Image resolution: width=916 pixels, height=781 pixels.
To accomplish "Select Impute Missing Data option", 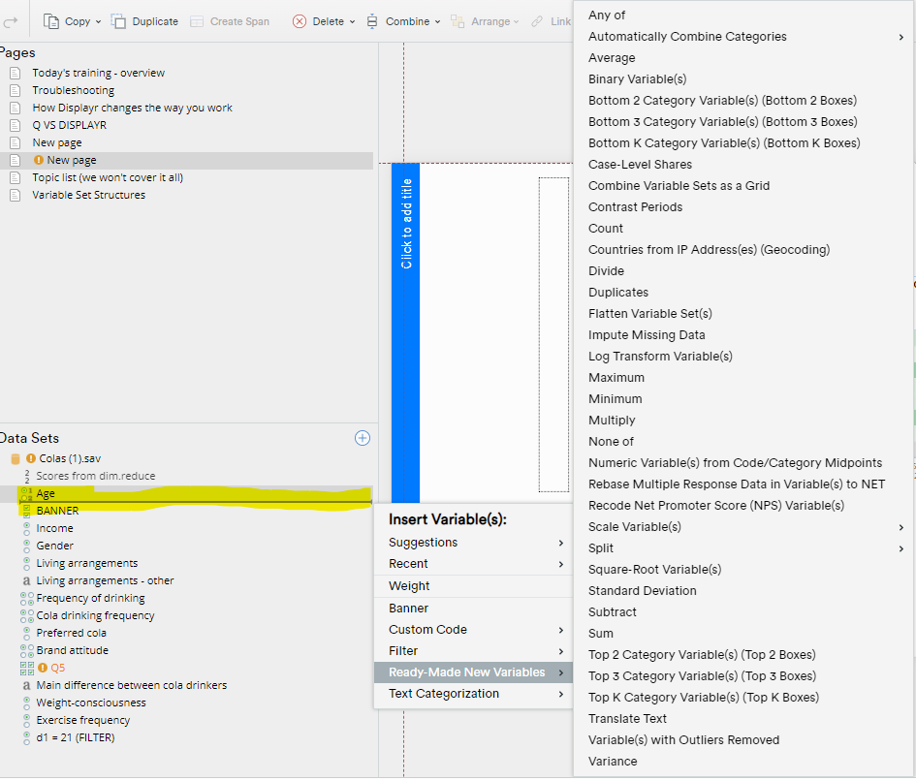I will tap(647, 335).
